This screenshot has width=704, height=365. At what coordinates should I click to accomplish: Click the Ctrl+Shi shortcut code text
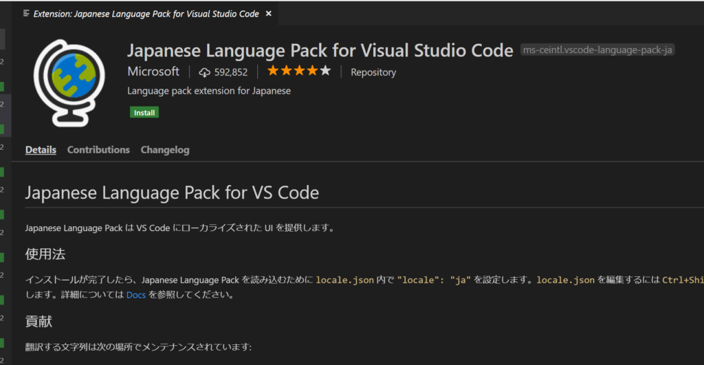pyautogui.click(x=683, y=280)
